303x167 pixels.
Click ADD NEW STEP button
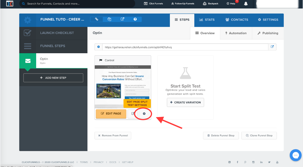pos(53,78)
